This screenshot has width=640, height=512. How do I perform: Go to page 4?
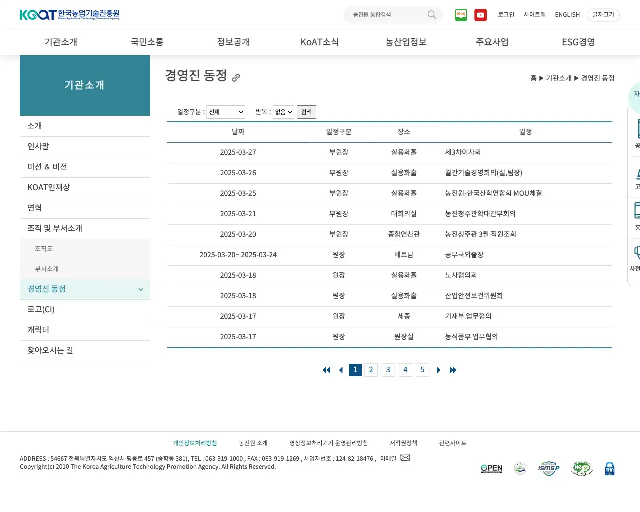[405, 370]
